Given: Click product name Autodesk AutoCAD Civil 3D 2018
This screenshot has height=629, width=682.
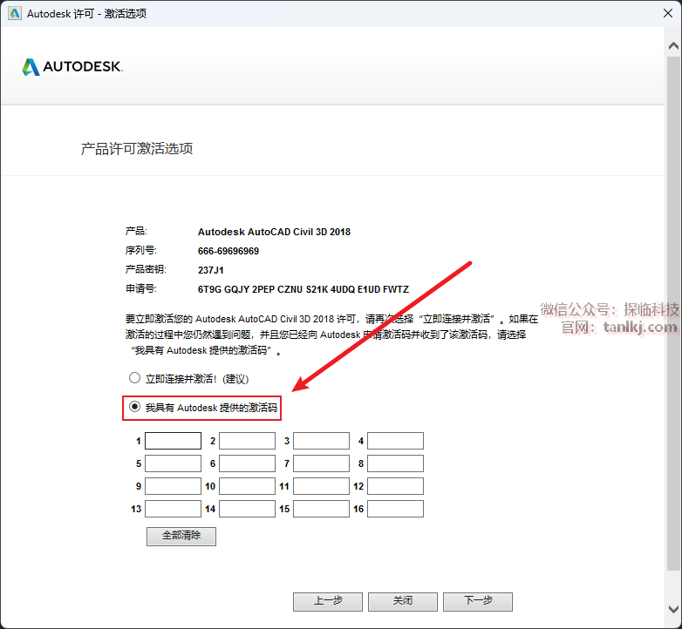Looking at the screenshot, I should click(x=274, y=232).
